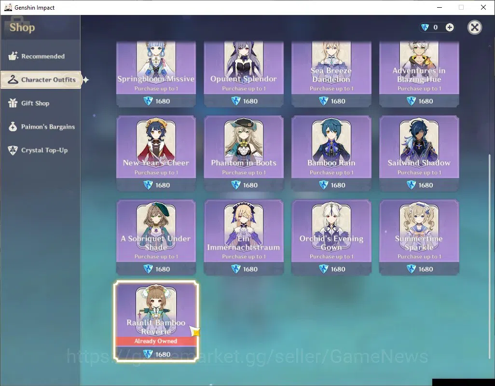Click "Purchase up to 1" under Opulent Splendor
The height and width of the screenshot is (386, 495).
[x=244, y=89]
